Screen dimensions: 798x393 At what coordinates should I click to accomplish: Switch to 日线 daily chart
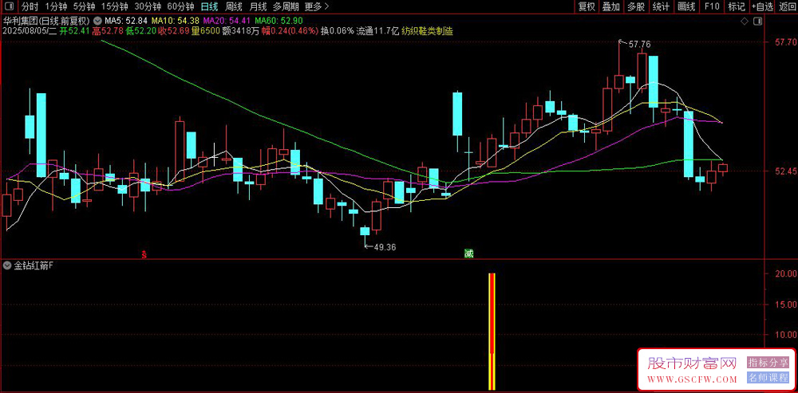(209, 6)
